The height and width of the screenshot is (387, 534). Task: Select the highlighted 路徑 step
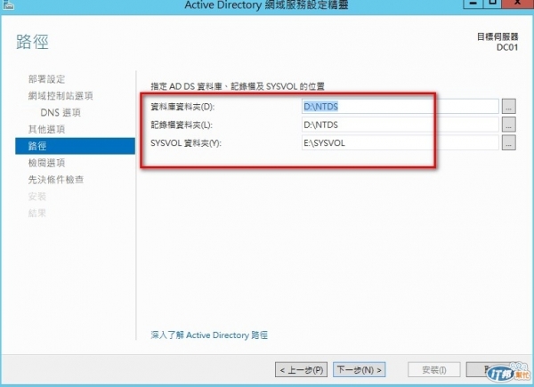click(x=75, y=146)
